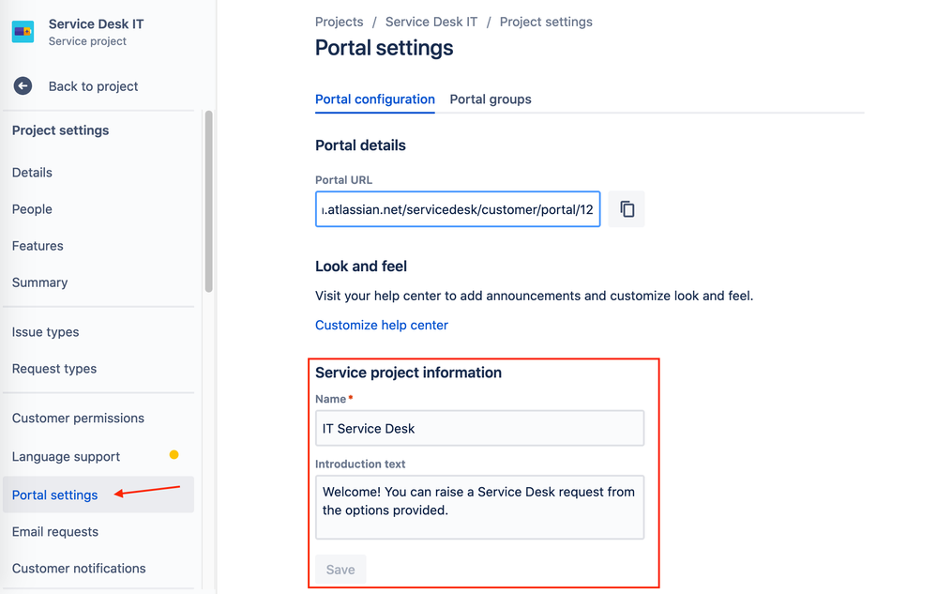Click the sidebar vertical scrollbar

[208, 202]
